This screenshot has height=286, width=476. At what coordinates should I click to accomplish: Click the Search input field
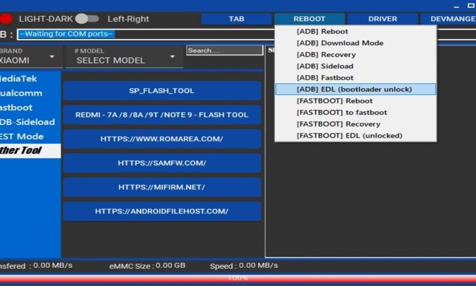point(224,51)
